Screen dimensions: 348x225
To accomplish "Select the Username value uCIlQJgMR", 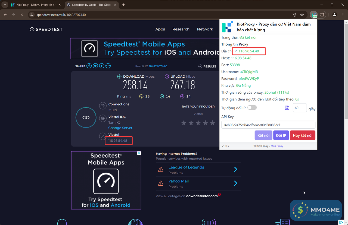I will coord(249,72).
